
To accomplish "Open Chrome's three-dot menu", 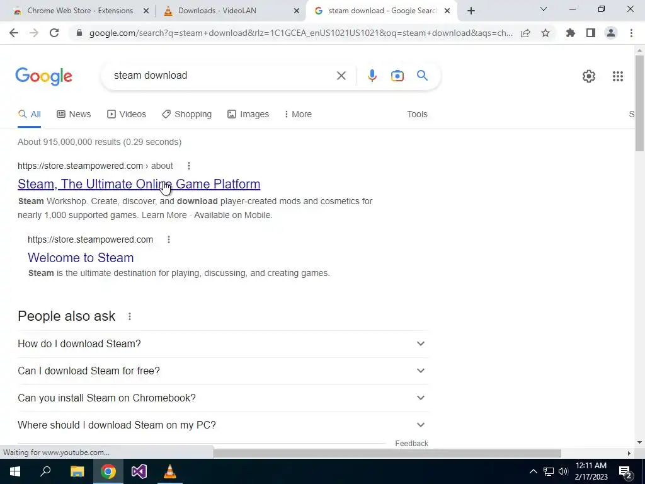I will click(x=631, y=33).
